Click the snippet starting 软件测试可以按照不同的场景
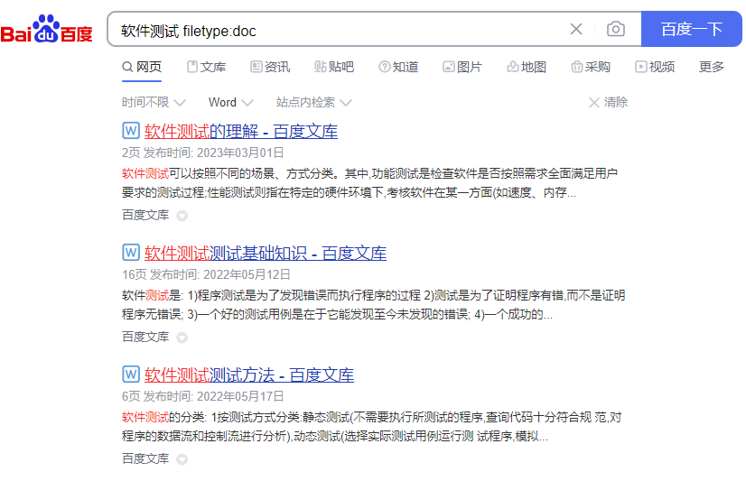This screenshot has width=746, height=481. pos(369,183)
